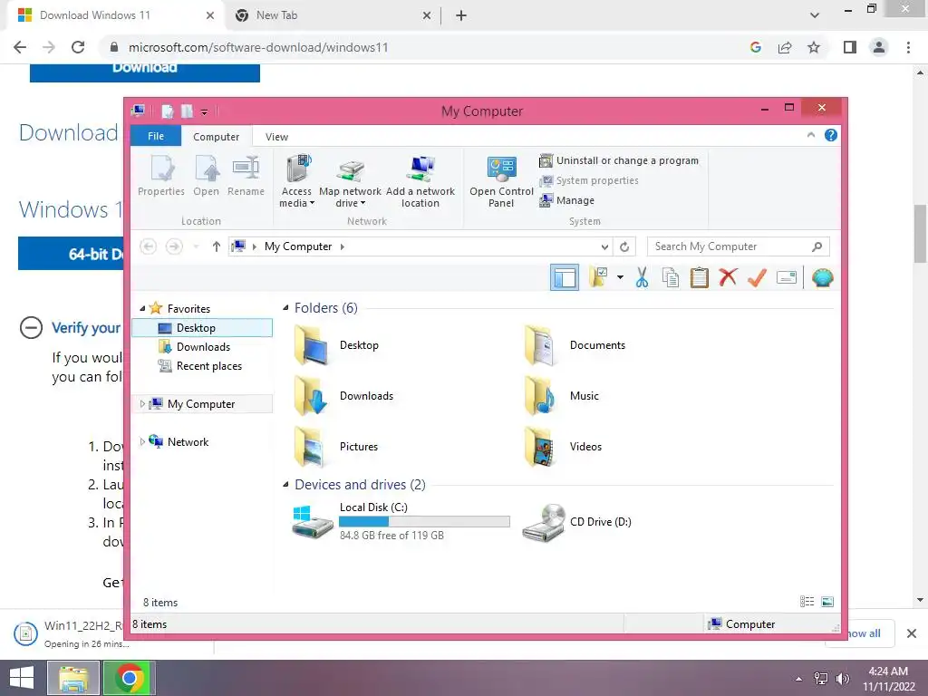Click Manage in the System group
Viewport: 928px width, 696px height.
click(566, 200)
